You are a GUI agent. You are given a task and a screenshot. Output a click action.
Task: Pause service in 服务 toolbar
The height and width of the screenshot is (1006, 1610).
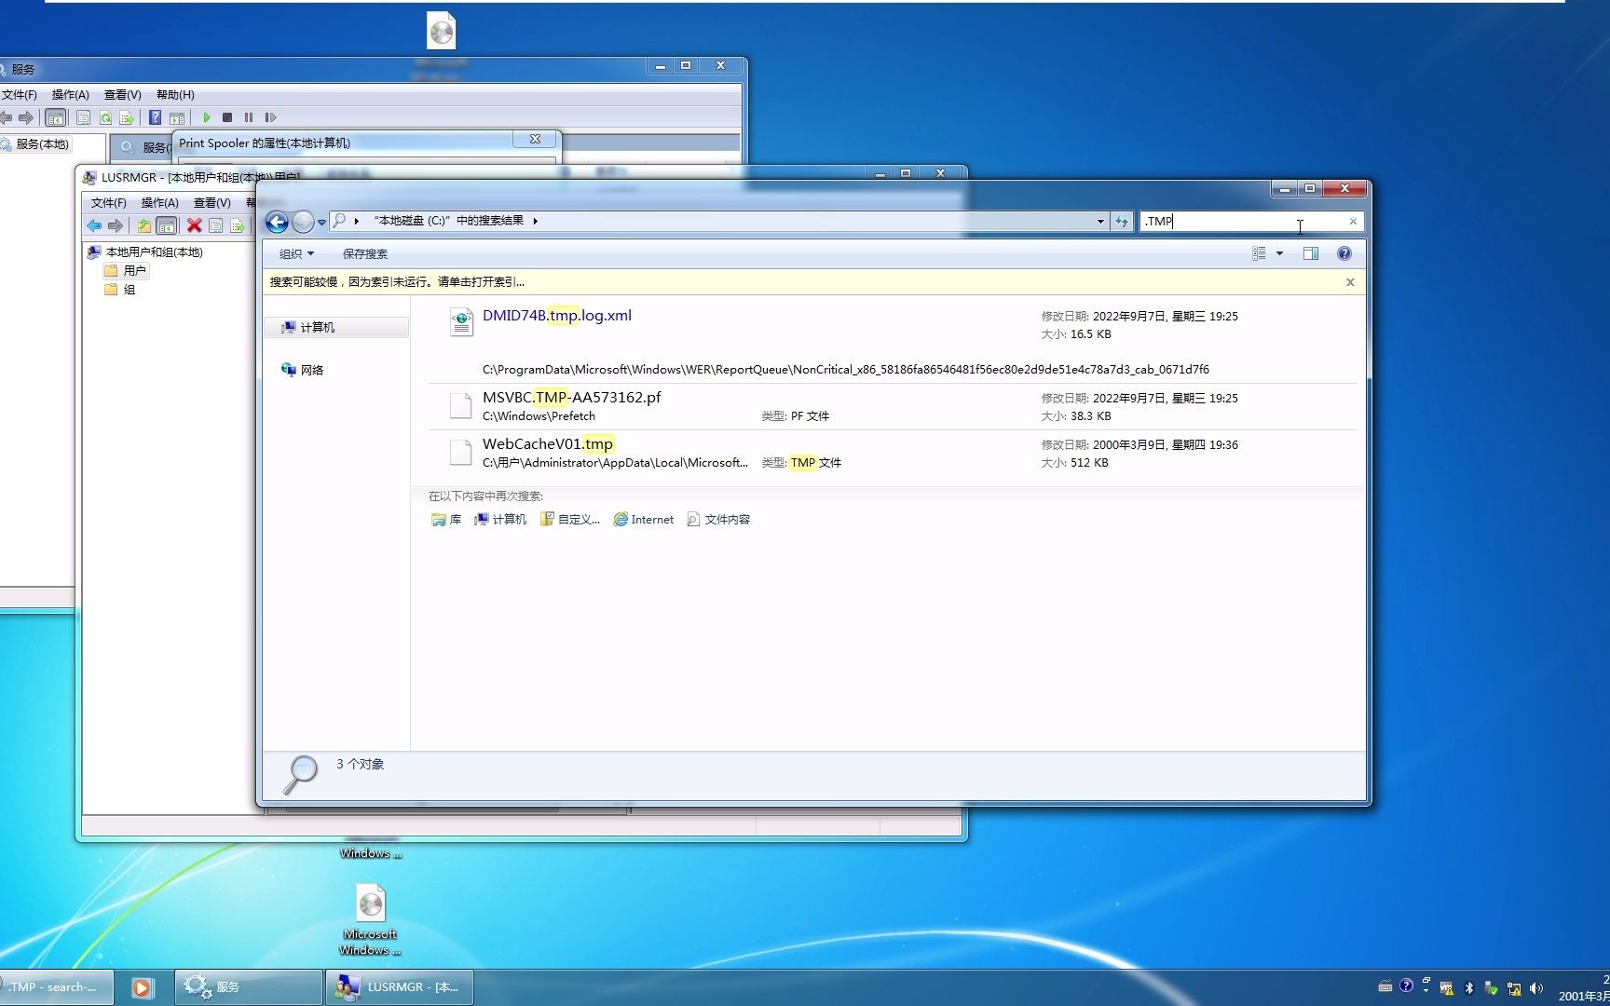[249, 117]
